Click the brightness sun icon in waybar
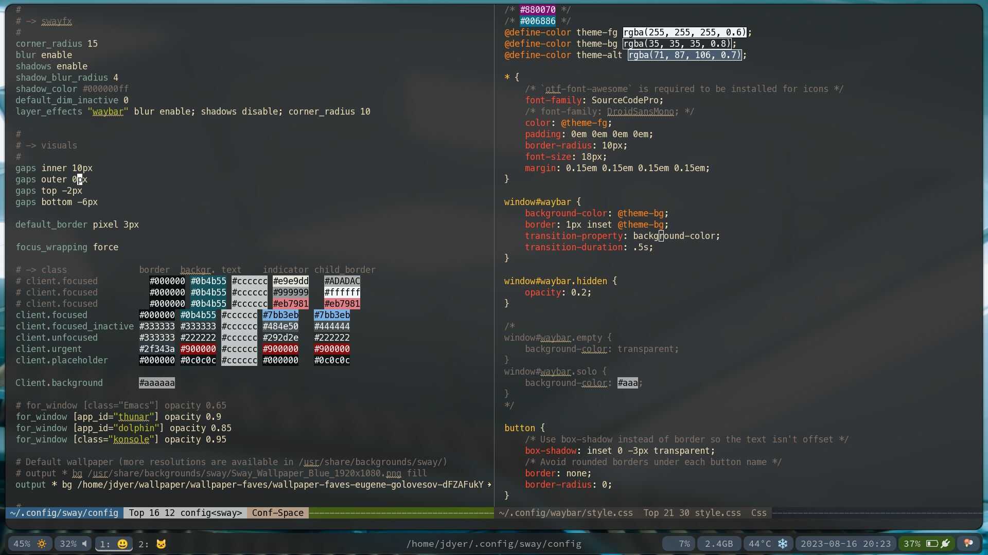 42,544
